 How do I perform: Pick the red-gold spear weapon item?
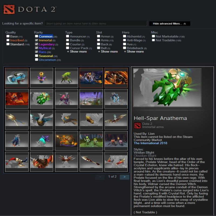click(x=91, y=162)
